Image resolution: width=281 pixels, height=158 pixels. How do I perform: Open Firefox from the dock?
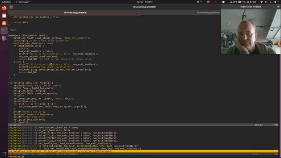4,8
